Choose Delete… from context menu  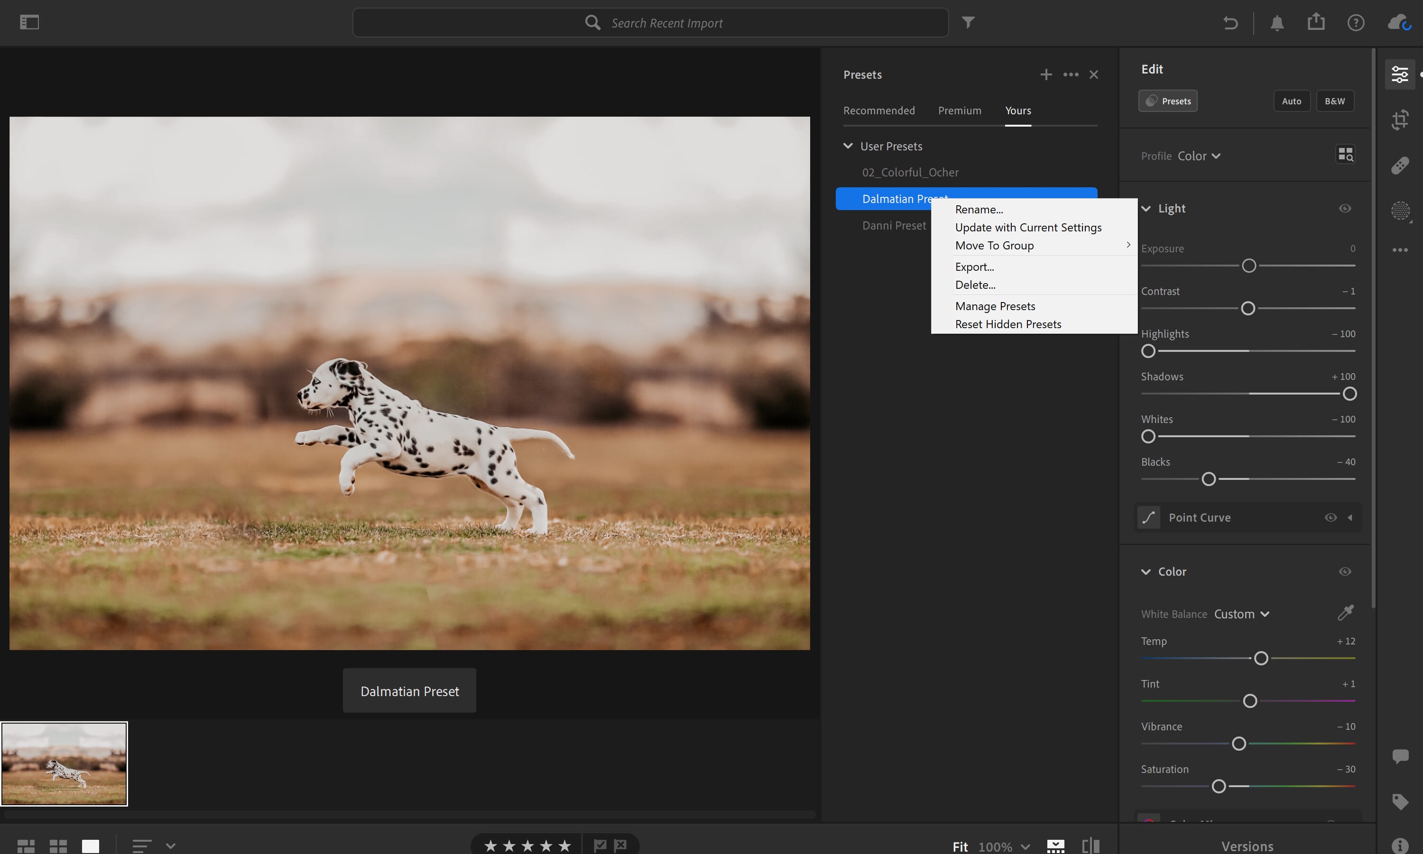click(1034, 285)
